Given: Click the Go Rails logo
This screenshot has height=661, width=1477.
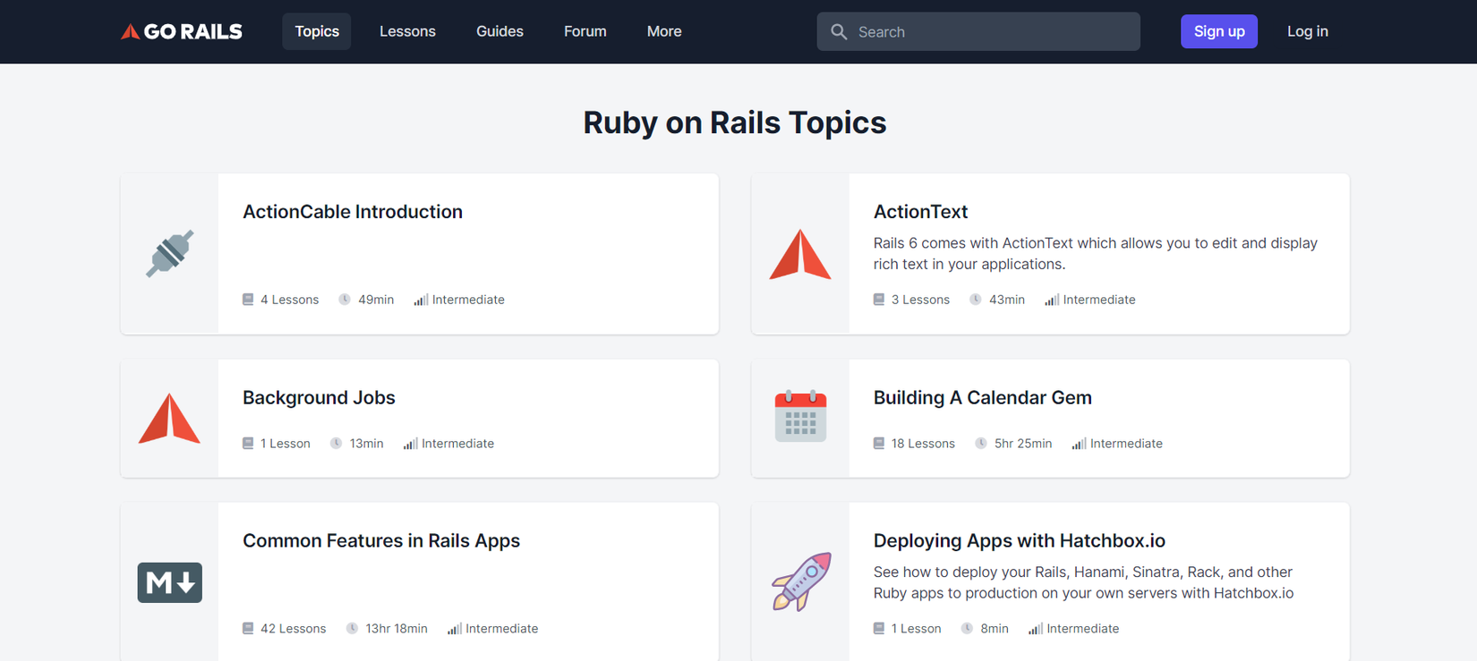Looking at the screenshot, I should (x=182, y=31).
